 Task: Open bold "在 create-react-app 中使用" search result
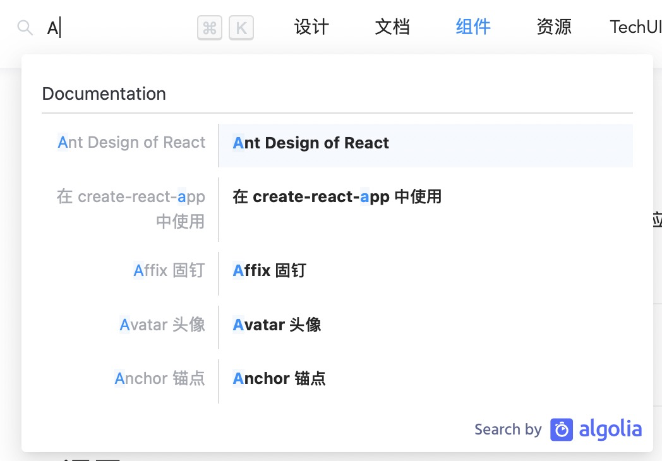337,197
